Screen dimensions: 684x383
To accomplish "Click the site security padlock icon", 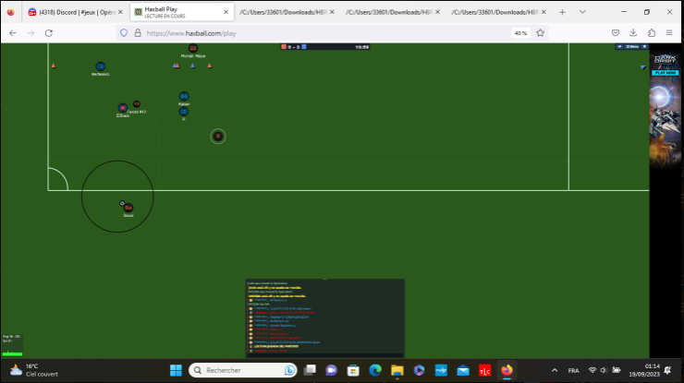I will 137,32.
